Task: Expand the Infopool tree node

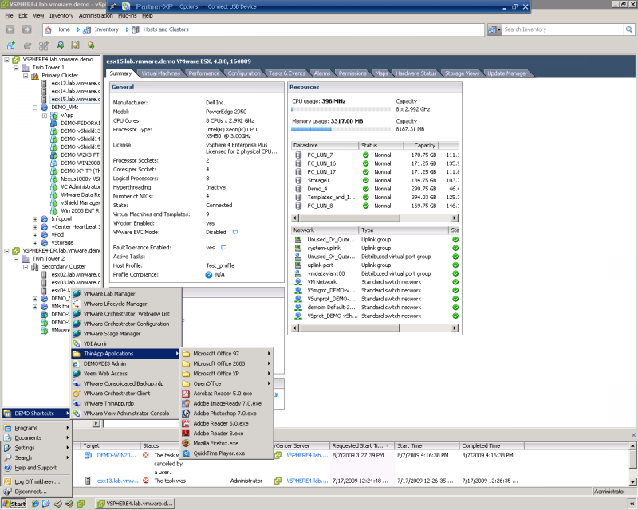Action: [35, 218]
